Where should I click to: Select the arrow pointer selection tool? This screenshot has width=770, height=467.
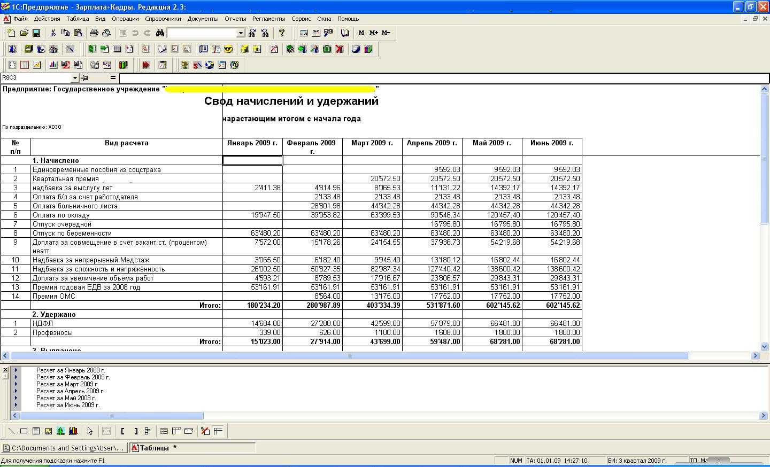click(90, 431)
